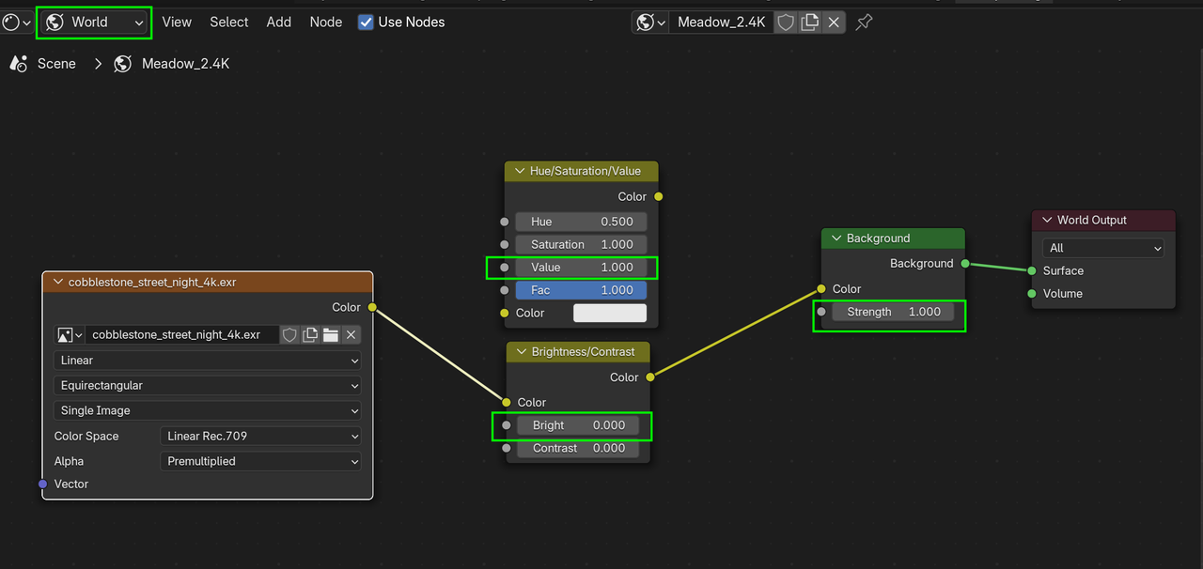Screen dimensions: 1203x569
Task: Open the editor type selector icon
Action: point(17,22)
